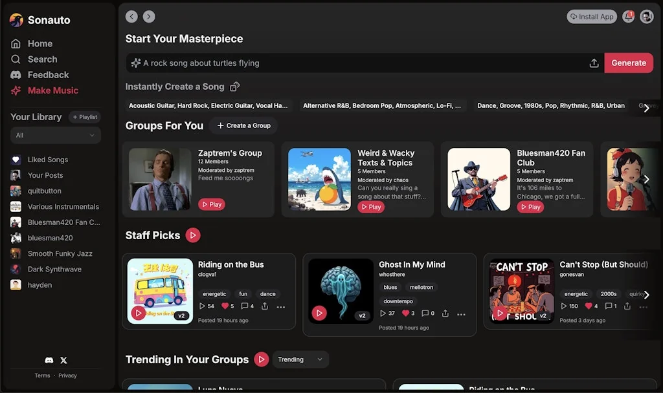Click the upload icon in the prompt bar

[594, 63]
